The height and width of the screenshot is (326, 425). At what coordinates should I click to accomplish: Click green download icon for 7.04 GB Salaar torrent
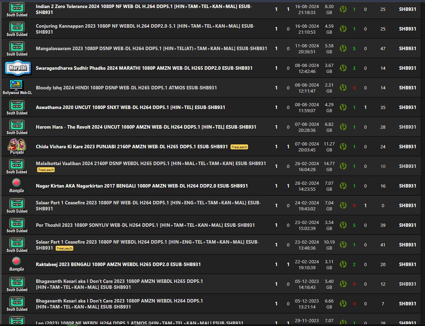343,205
